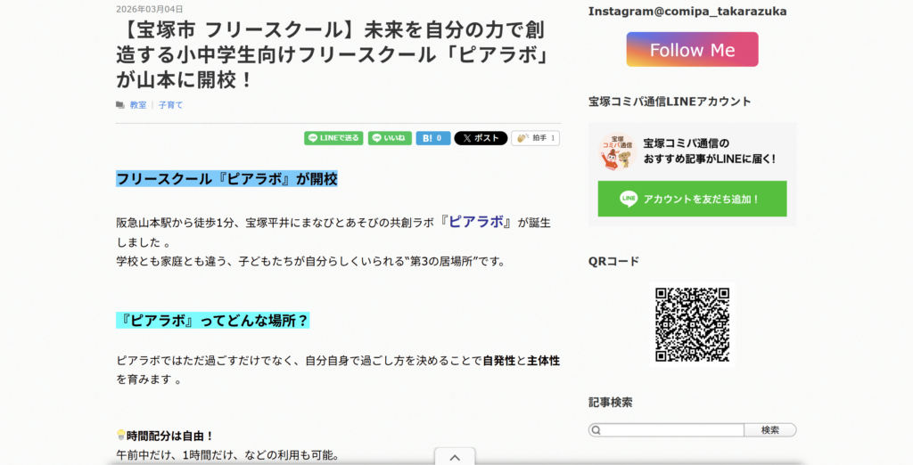Click the 'LINEで送る' share button
913x465 pixels.
click(x=333, y=138)
